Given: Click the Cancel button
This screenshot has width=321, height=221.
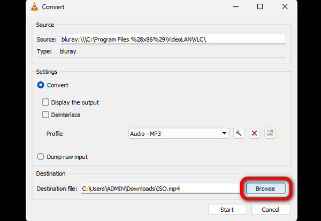Looking at the screenshot, I should (x=271, y=210).
